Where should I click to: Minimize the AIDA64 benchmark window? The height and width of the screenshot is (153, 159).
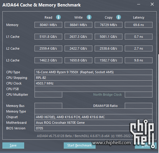139,4
